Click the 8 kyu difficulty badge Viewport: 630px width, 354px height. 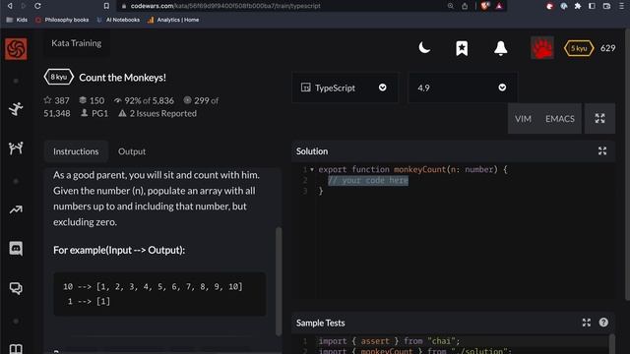point(59,77)
